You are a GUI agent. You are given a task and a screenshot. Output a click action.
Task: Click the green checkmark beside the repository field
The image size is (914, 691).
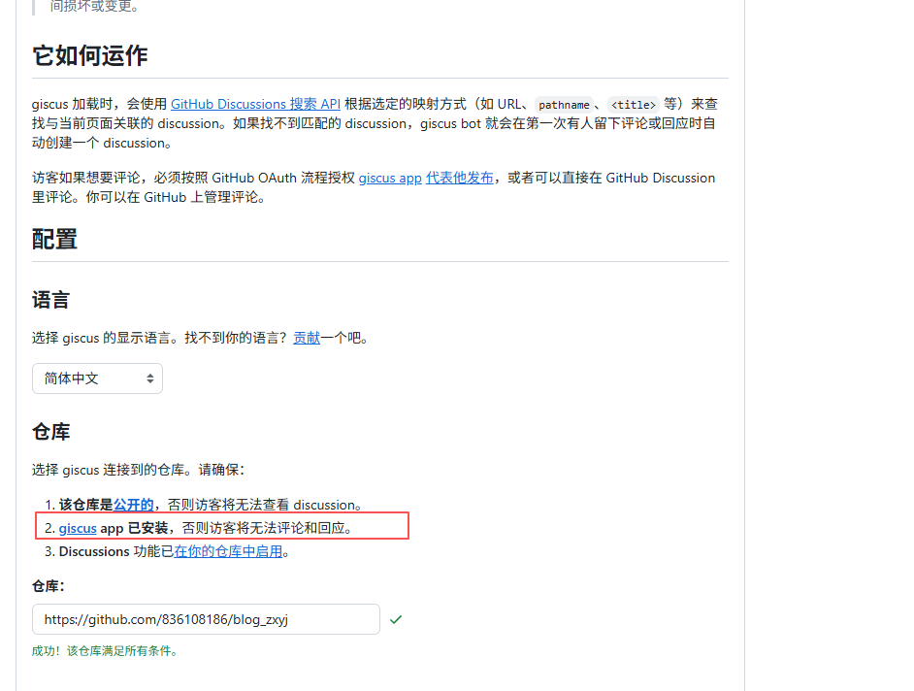[396, 619]
